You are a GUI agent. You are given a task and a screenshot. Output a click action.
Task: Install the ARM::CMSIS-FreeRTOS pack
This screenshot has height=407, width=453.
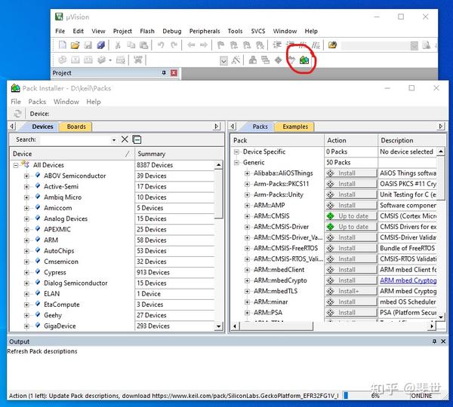point(351,249)
